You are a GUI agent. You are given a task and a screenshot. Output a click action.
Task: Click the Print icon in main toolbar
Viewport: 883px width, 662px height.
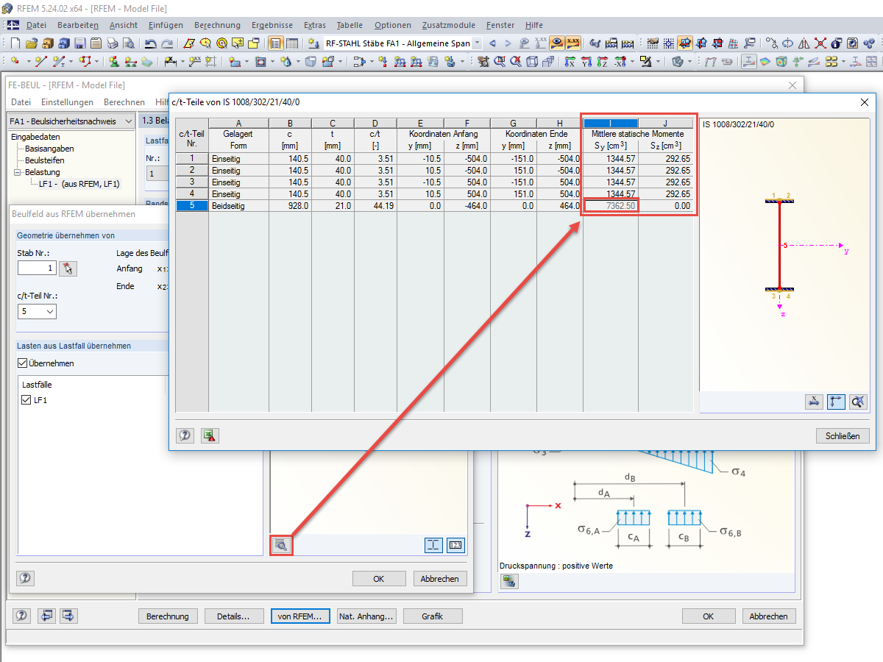click(112, 43)
